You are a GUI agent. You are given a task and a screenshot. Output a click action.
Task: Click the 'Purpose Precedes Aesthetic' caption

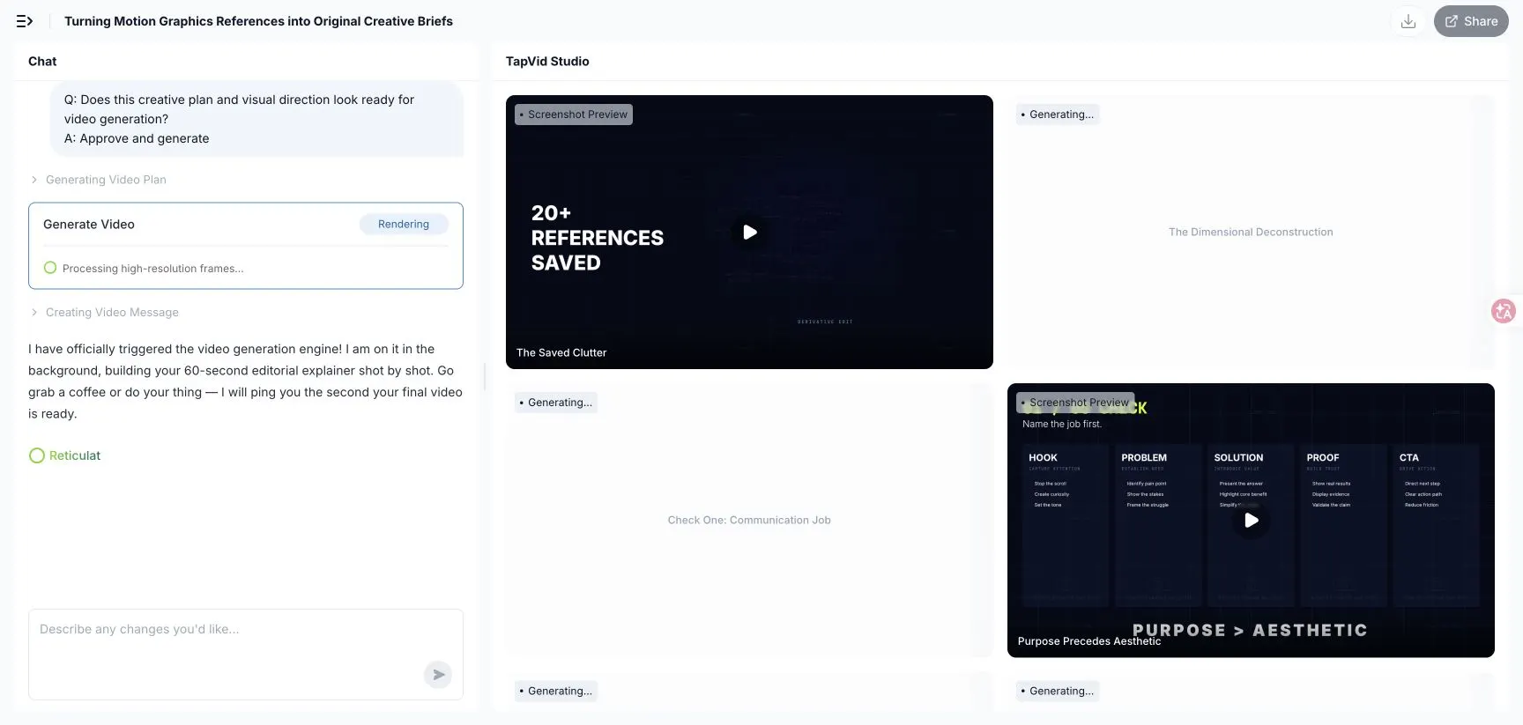[1089, 641]
